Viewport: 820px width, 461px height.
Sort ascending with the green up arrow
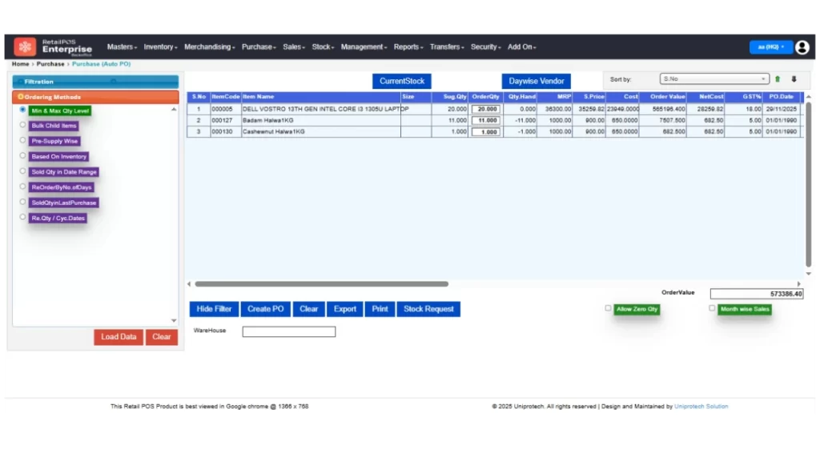(777, 79)
